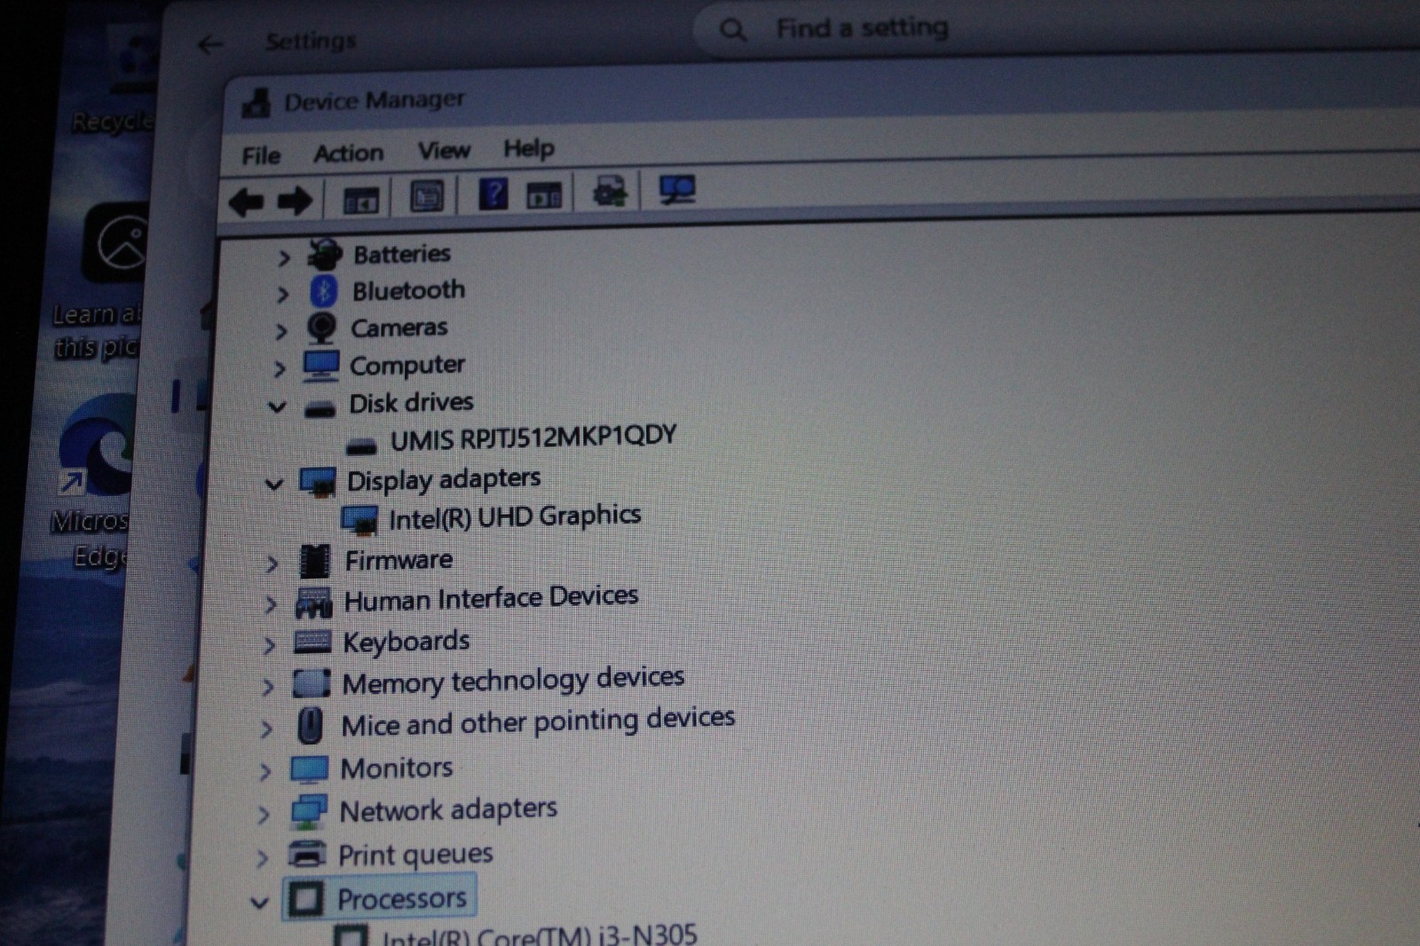Expand Mice and other pointing devices chevron
This screenshot has width=1420, height=946.
(266, 729)
